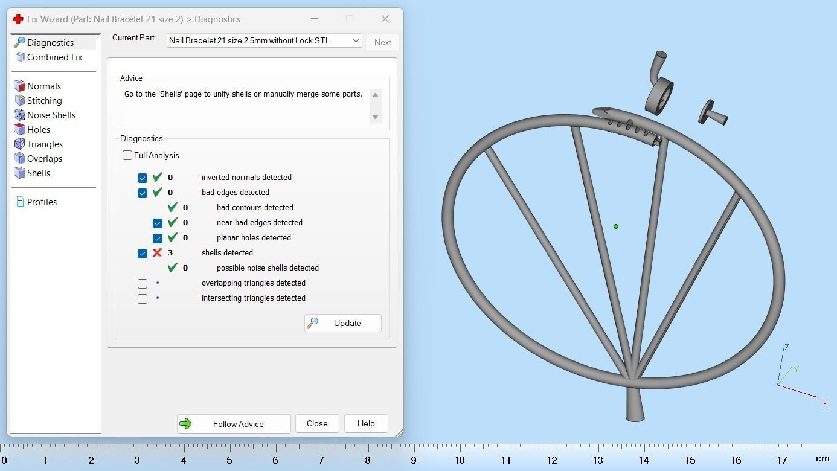Click the Close button
This screenshot has height=471, width=837.
click(317, 423)
